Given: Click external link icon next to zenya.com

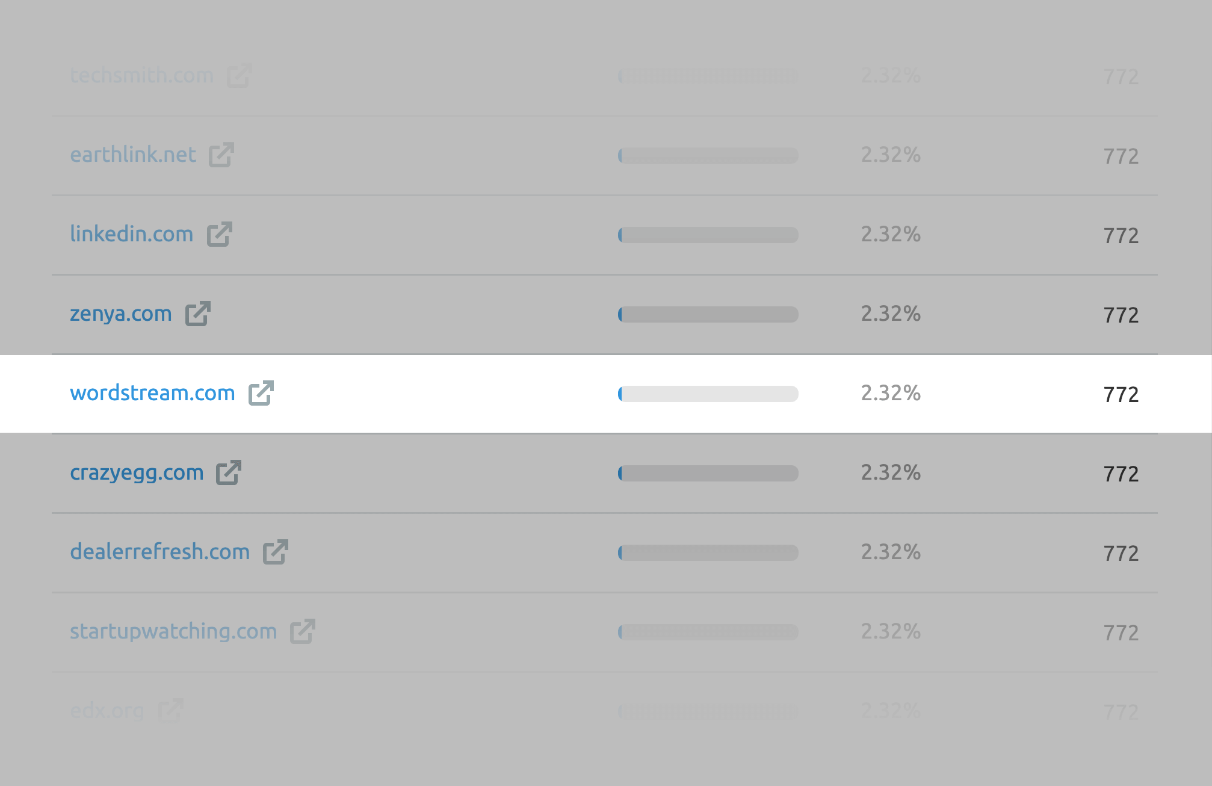Looking at the screenshot, I should pyautogui.click(x=197, y=314).
